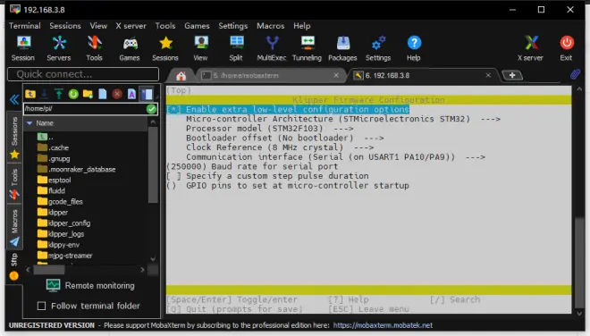590x336 pixels.
Task: Click the SFTP rename 'A' icon
Action: (x=131, y=94)
